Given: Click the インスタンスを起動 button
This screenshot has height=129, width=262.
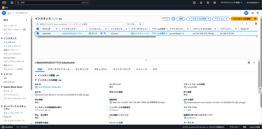Looking at the screenshot, I should 242,19.
